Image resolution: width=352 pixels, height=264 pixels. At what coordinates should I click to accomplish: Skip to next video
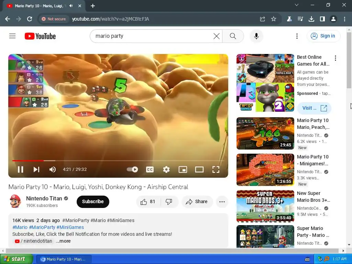tap(36, 169)
